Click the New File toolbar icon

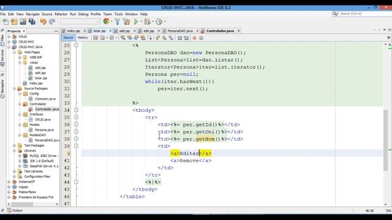tap(6, 22)
